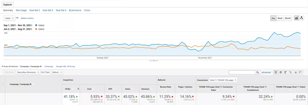
Task: Open help icon next to CPC
Action: tap(114, 89)
